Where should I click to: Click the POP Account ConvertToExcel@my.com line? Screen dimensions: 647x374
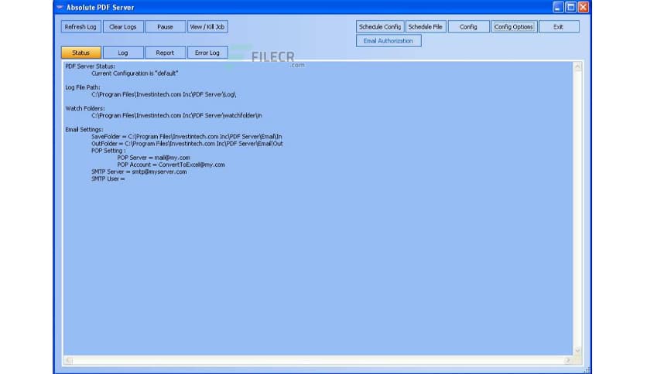pos(171,165)
